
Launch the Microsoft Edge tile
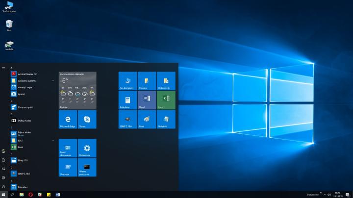pyautogui.click(x=68, y=120)
